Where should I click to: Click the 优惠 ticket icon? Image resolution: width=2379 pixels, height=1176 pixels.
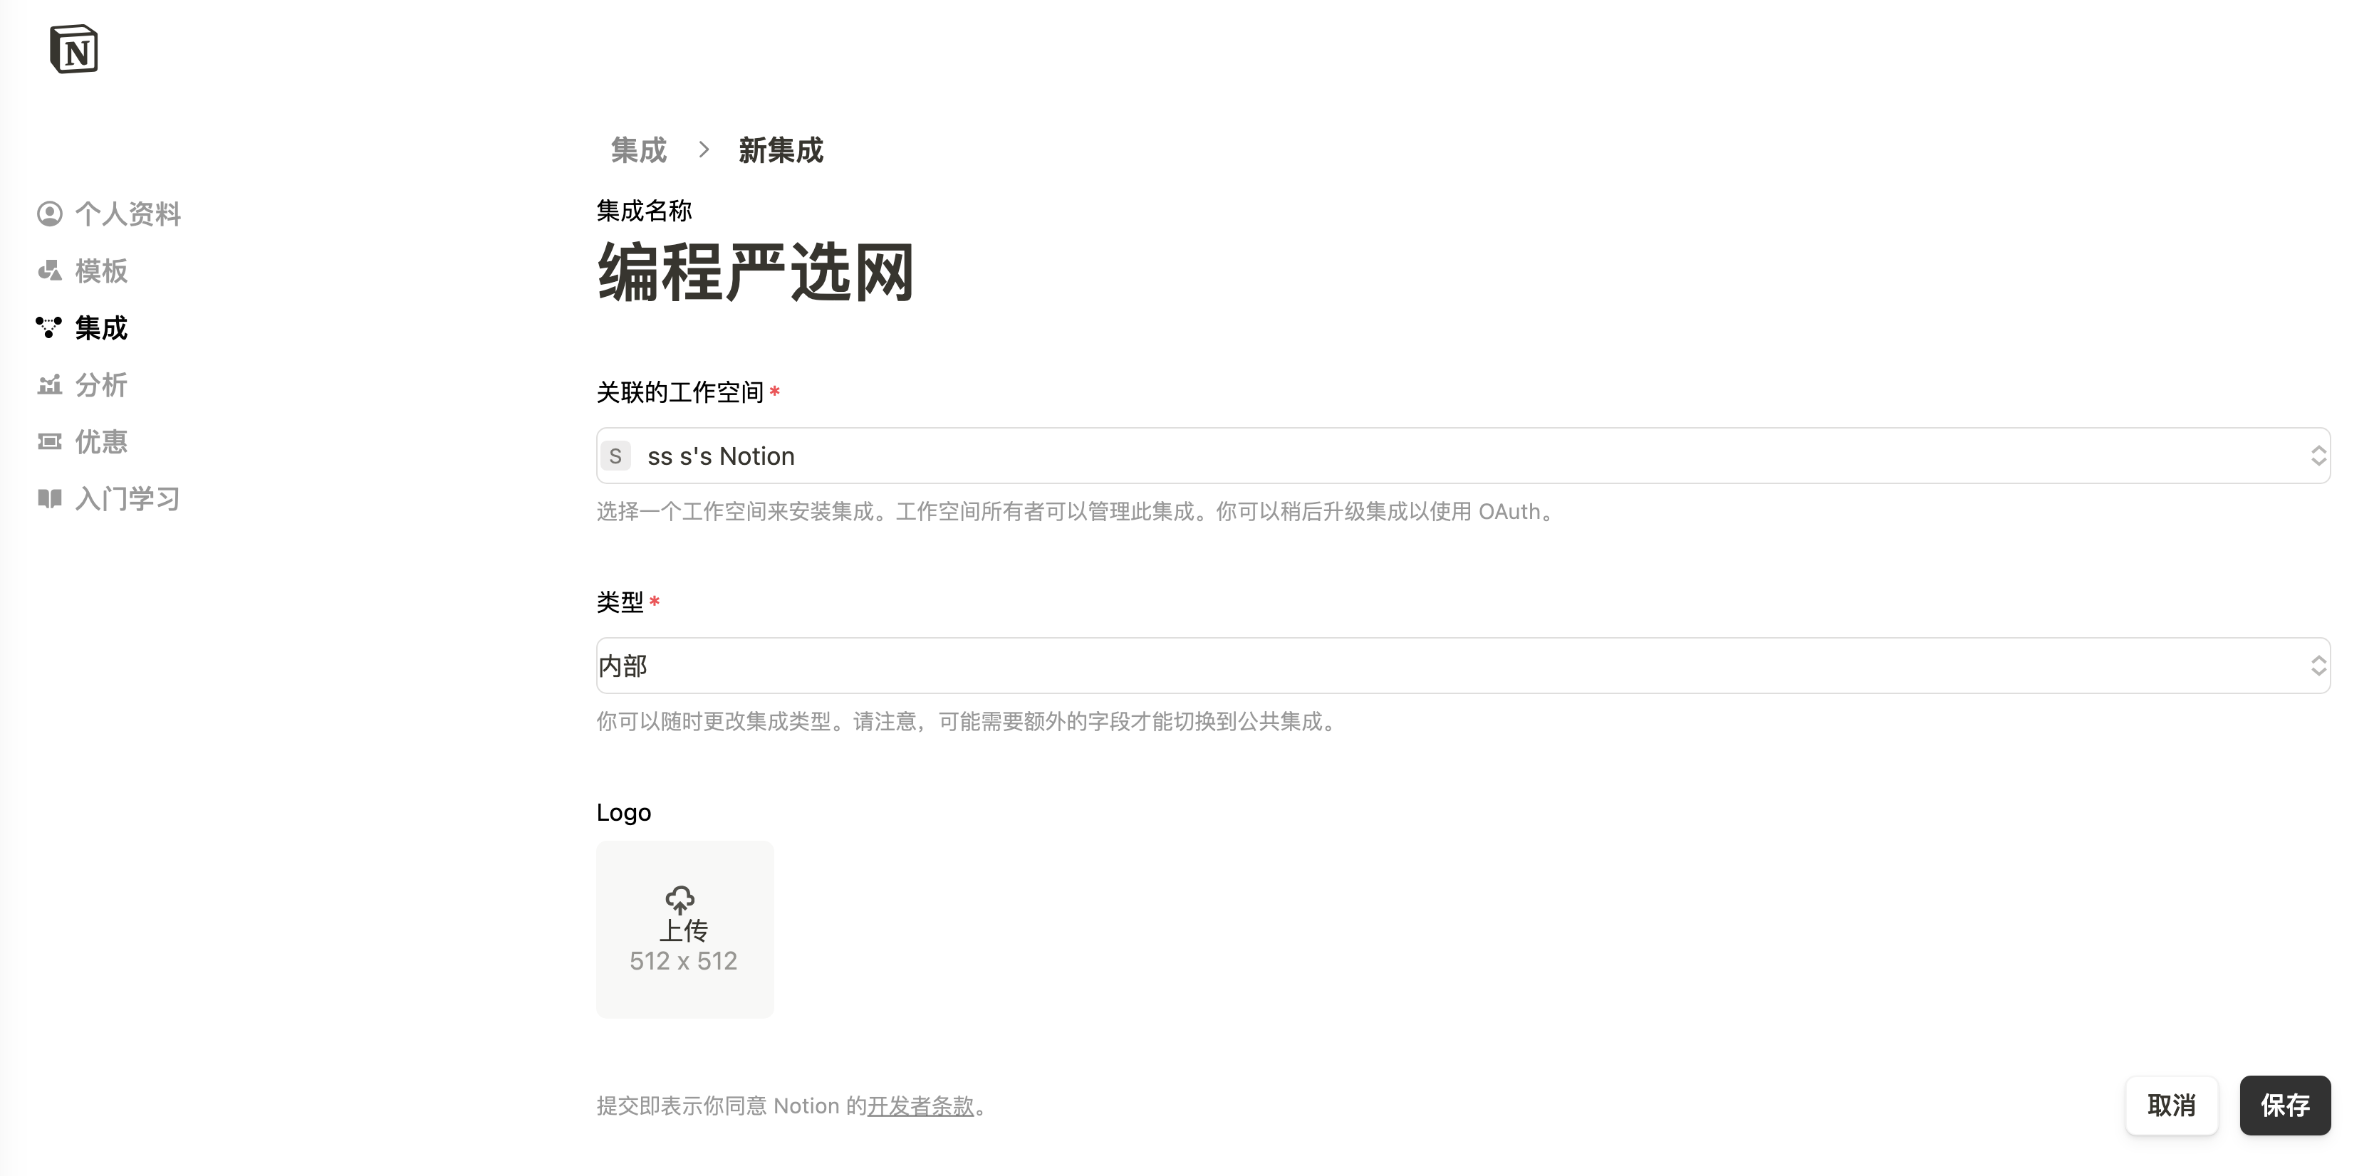(x=50, y=442)
